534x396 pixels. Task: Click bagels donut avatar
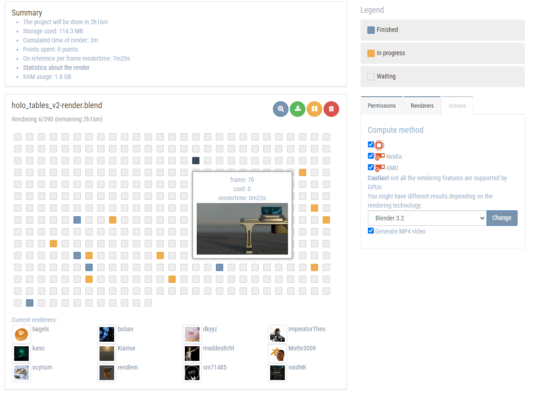pyautogui.click(x=21, y=335)
